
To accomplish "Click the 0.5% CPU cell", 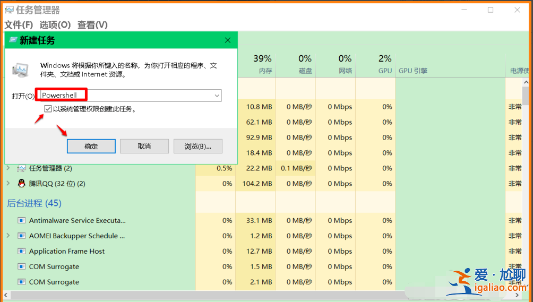I will [x=216, y=168].
